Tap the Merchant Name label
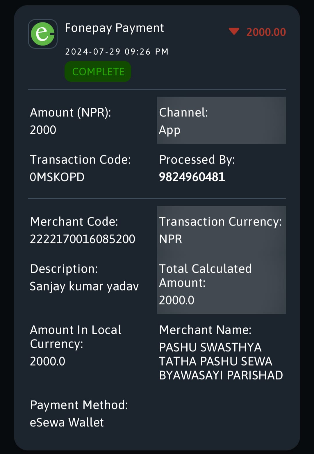Image resolution: width=314 pixels, height=454 pixels. tap(205, 330)
